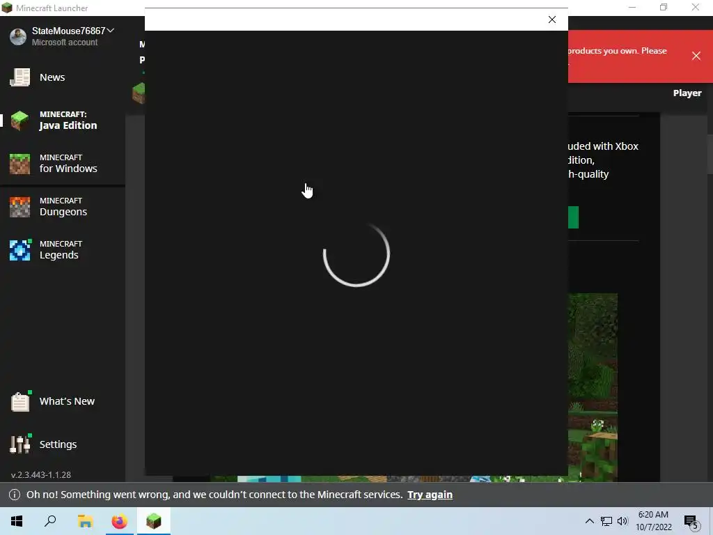This screenshot has height=535, width=713.
Task: Click the Minecraft Launcher title bar icon
Action: 7,8
